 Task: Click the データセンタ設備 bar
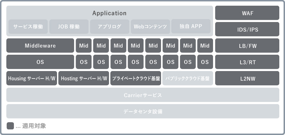point(143,111)
